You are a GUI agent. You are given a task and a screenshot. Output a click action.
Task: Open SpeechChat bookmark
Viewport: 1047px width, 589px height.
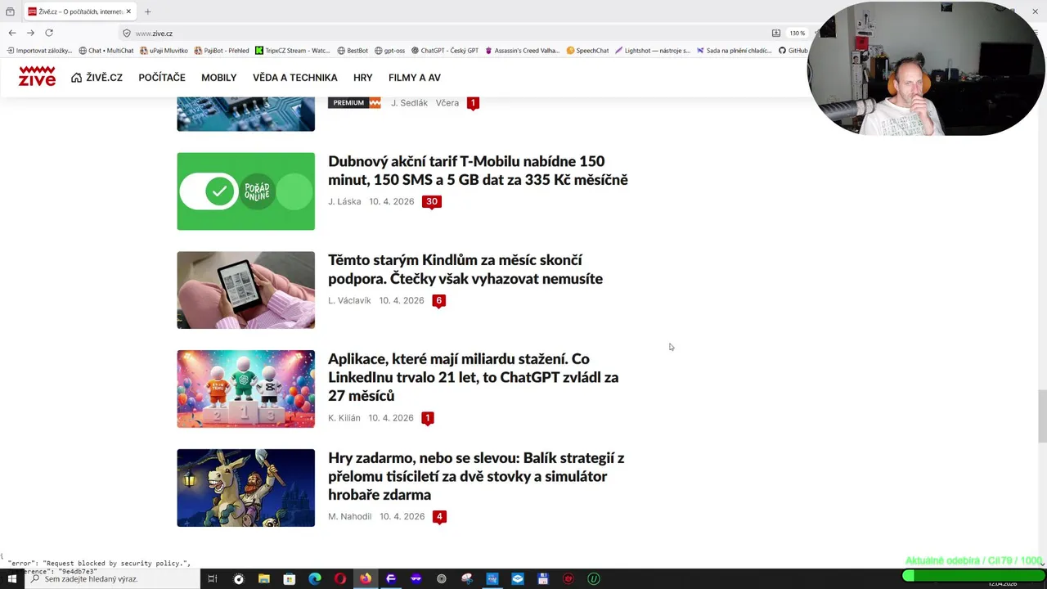pos(587,51)
